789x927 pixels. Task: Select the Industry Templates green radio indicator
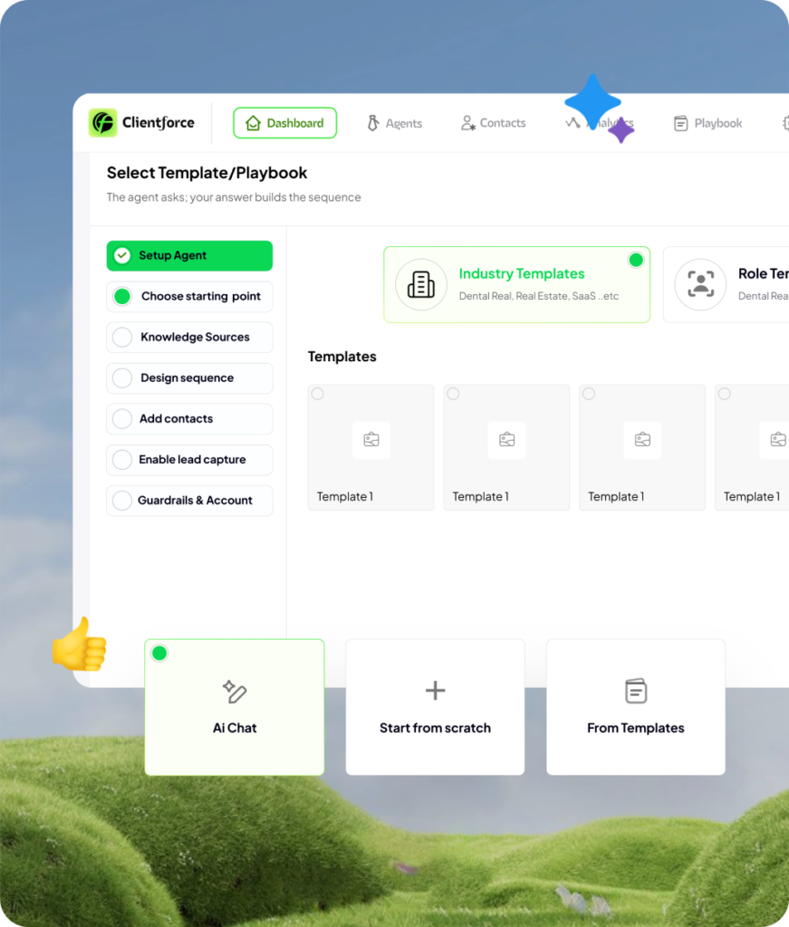[636, 261]
